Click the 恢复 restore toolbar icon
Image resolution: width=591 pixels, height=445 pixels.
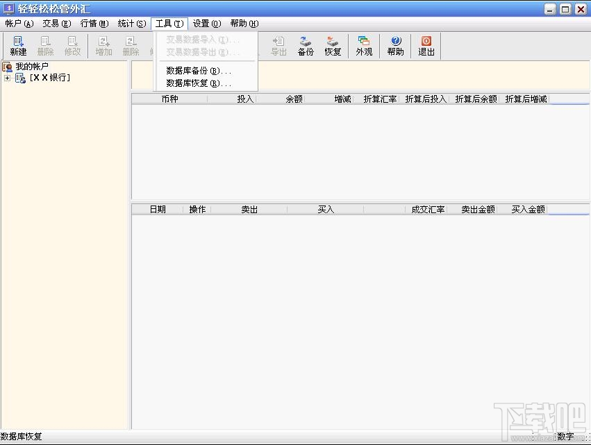click(x=333, y=46)
